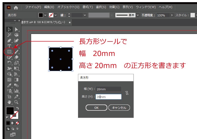Select the Slice tool
The height and width of the screenshot is (139, 197).
[16, 97]
